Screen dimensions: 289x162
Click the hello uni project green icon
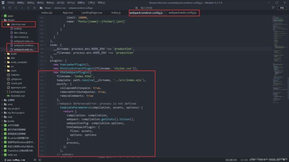pyautogui.click(x=5, y=155)
